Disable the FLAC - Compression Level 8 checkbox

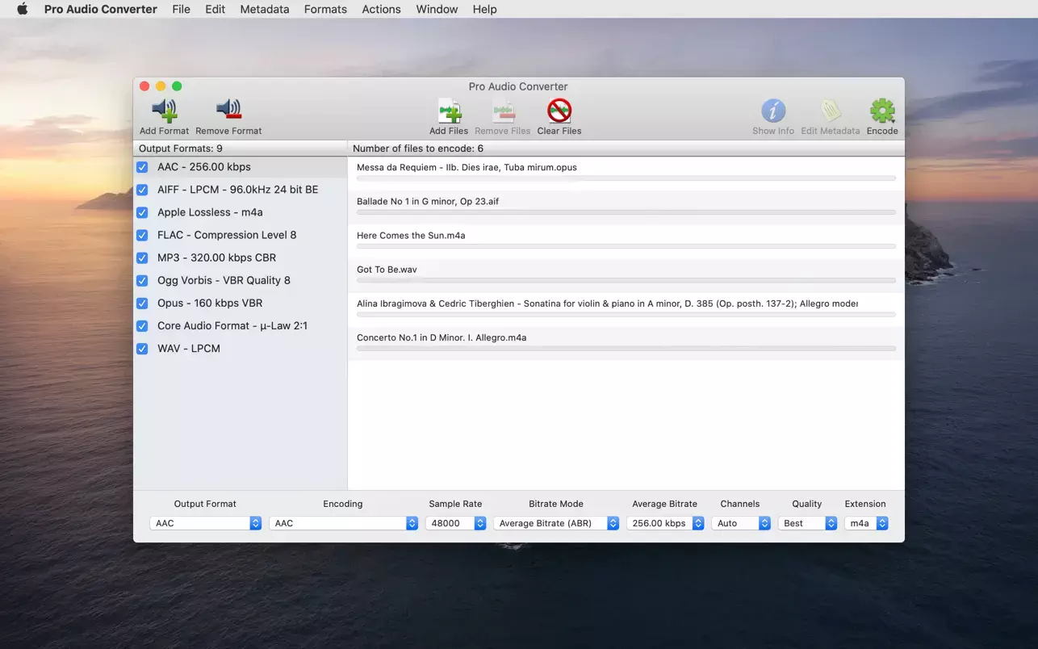tap(142, 235)
